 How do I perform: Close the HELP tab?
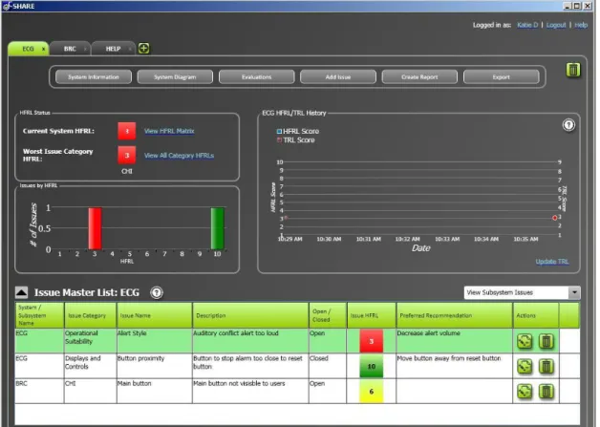(x=130, y=49)
